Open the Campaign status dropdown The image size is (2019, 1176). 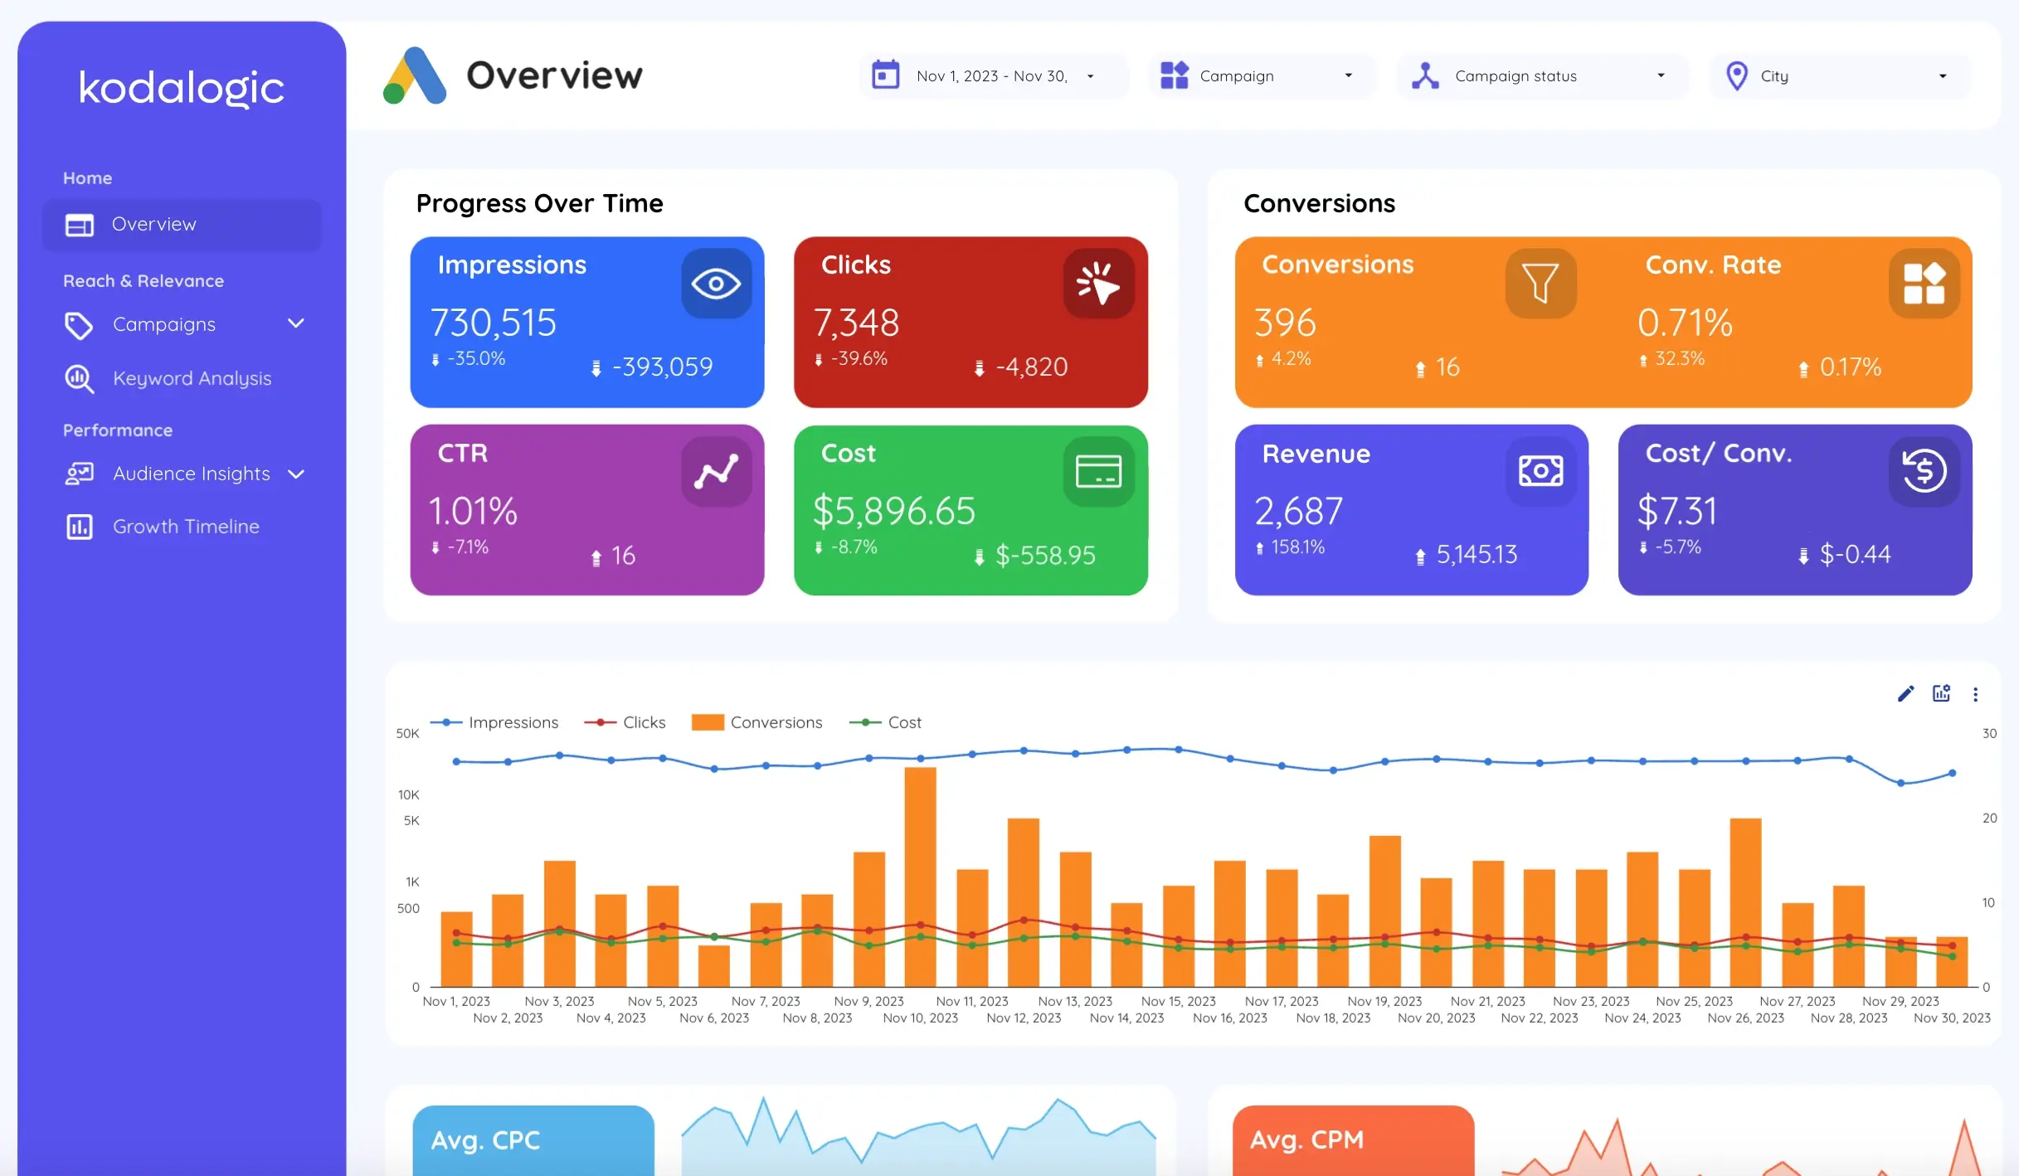pos(1661,76)
